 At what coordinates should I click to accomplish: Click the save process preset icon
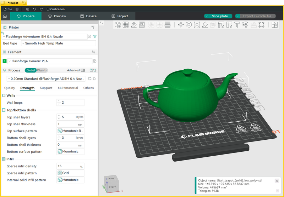[x=89, y=79]
